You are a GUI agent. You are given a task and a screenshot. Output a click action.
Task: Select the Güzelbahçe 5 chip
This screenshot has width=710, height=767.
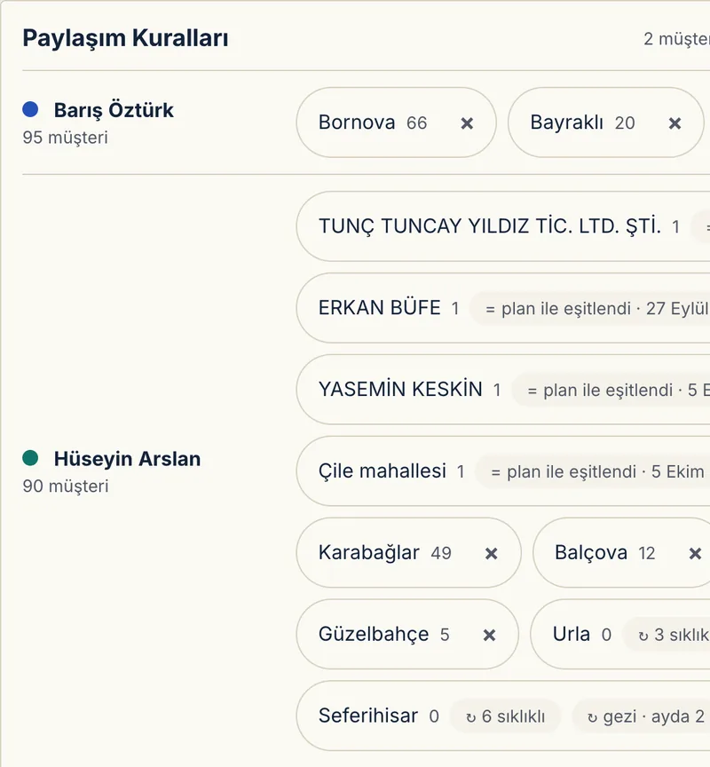coord(407,635)
